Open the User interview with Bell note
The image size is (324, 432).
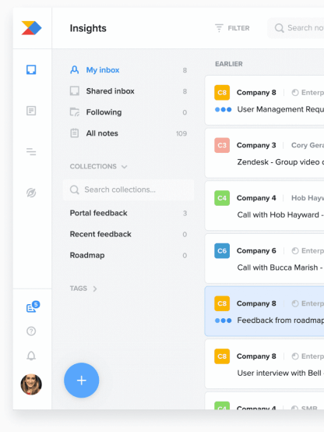pos(264,364)
